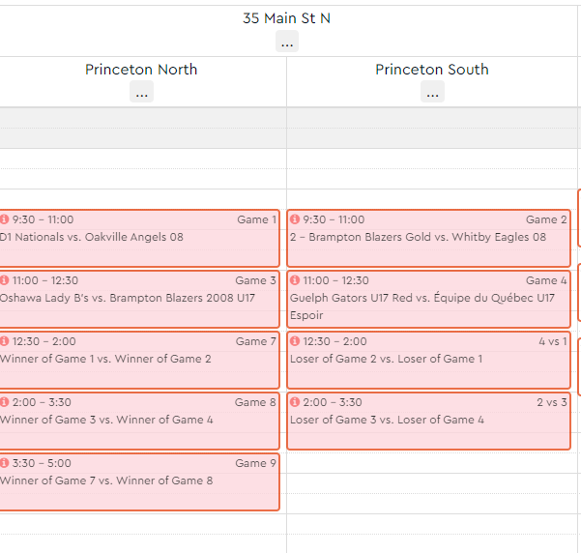Image resolution: width=581 pixels, height=553 pixels.
Task: Click the info icon on Game 1
Action: [5, 220]
